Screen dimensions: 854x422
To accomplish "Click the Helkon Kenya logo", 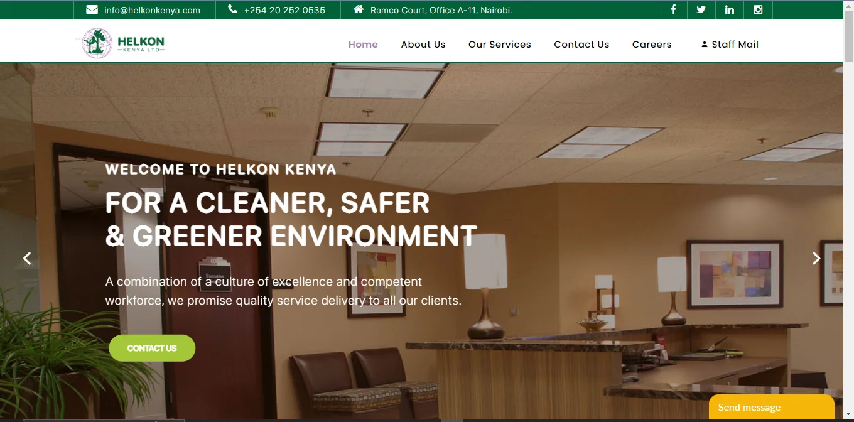I will [x=122, y=41].
